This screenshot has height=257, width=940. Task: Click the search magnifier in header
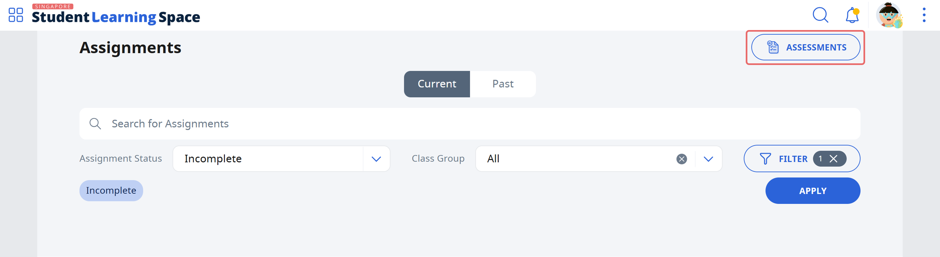[820, 15]
